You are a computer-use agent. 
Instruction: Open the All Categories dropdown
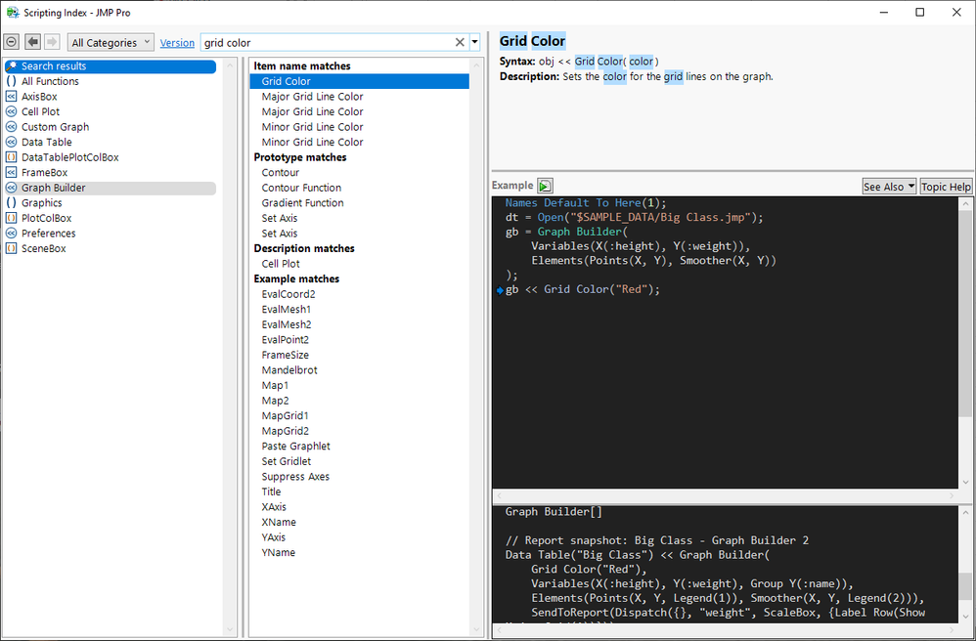[111, 43]
